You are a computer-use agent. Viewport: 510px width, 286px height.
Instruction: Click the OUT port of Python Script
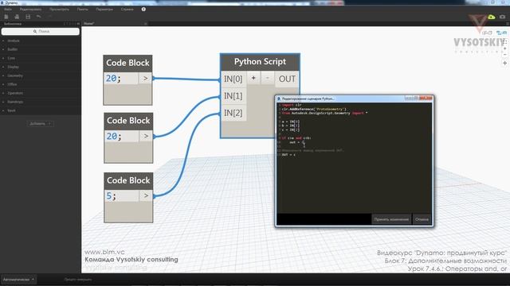tap(287, 79)
